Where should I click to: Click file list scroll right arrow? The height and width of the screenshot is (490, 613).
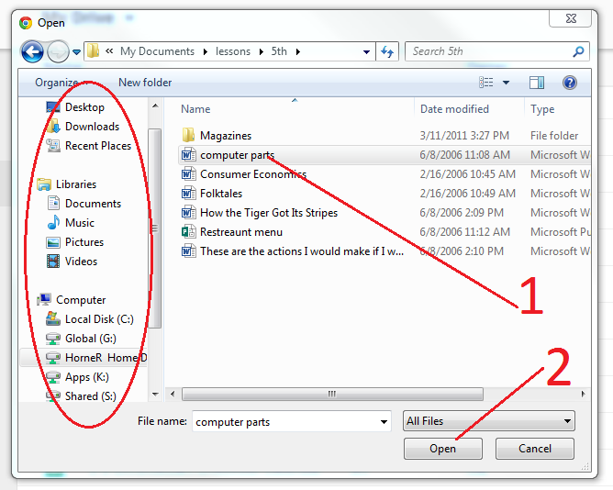(584, 394)
